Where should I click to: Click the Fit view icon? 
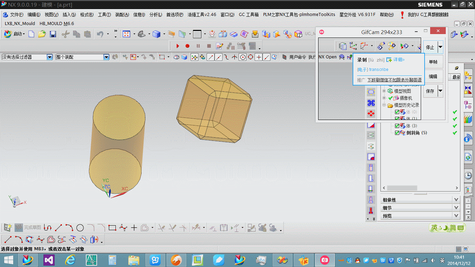coord(126,34)
